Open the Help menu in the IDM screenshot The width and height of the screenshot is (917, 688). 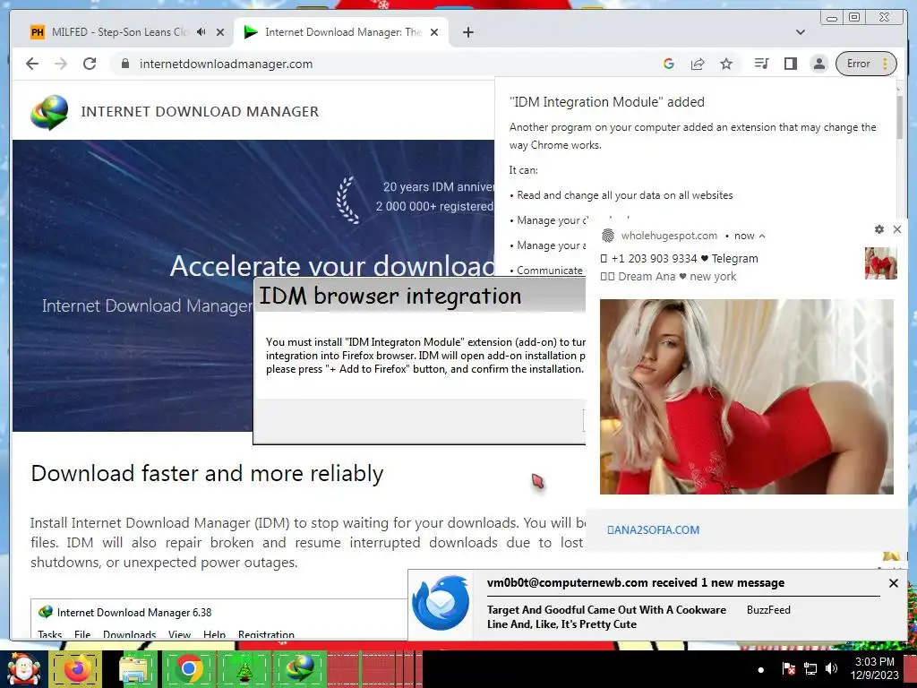click(215, 634)
